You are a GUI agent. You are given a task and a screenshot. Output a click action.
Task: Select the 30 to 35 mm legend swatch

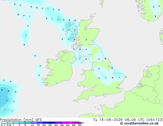click(x=58, y=123)
